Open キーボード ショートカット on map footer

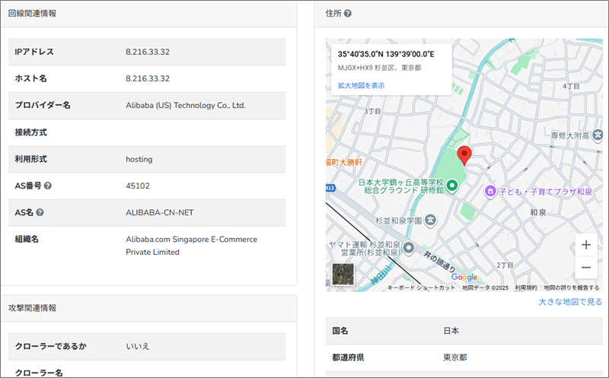tap(421, 287)
